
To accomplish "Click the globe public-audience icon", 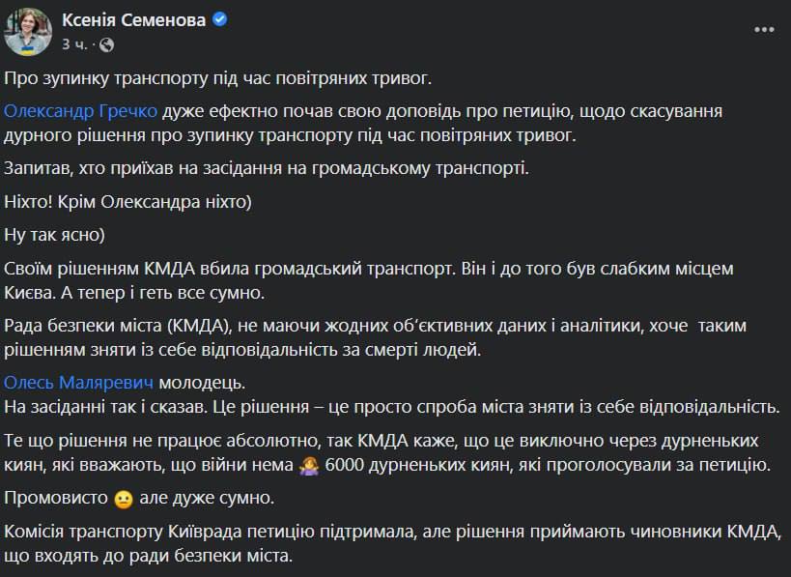I will point(106,44).
